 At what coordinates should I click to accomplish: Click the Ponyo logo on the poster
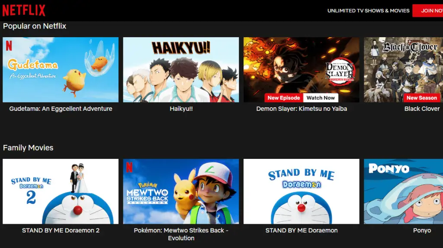[389, 168]
